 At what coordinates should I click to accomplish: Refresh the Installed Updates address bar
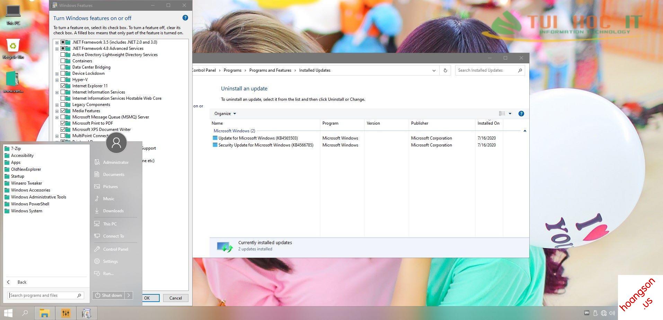[x=445, y=70]
